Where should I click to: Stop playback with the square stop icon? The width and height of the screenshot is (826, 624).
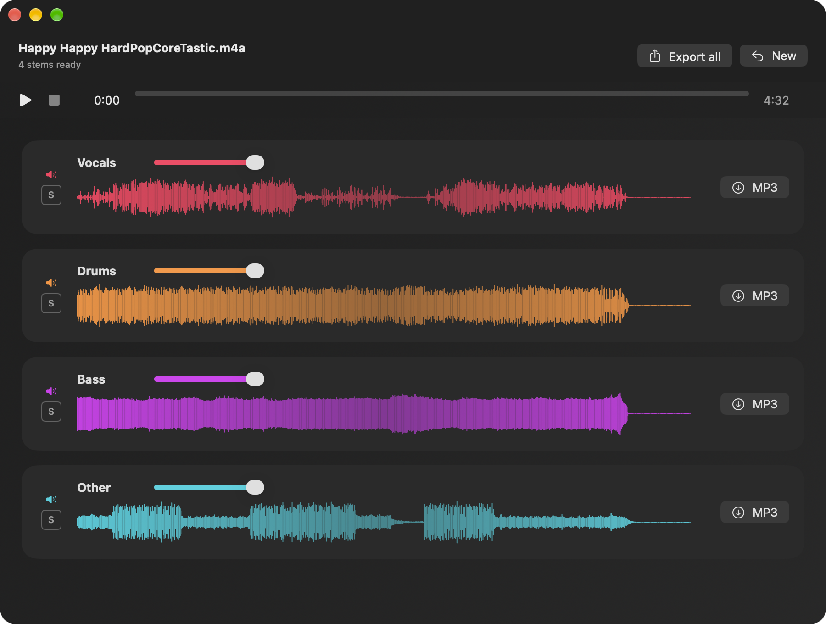(x=54, y=100)
